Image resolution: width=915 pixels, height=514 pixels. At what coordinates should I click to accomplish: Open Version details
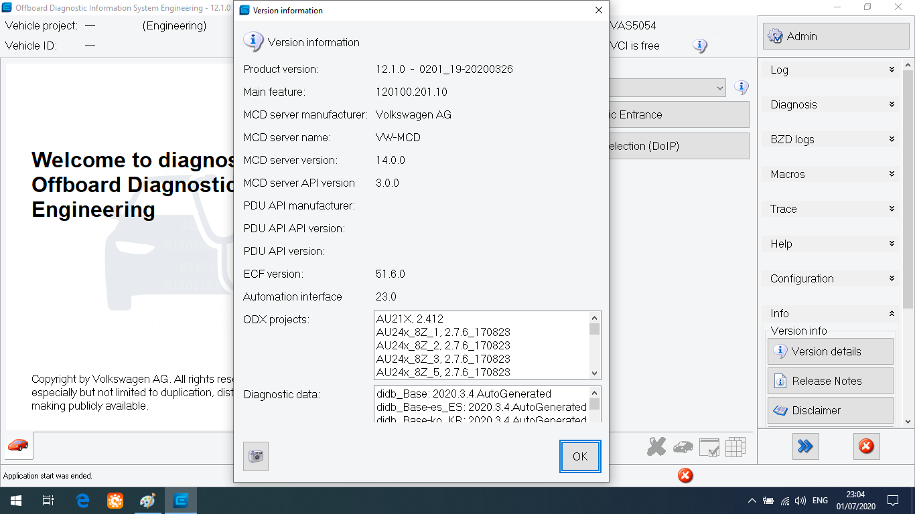point(831,351)
